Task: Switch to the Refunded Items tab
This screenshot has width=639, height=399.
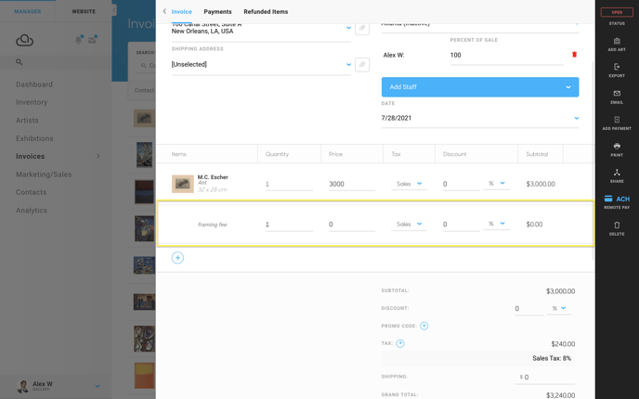Action: [x=266, y=12]
